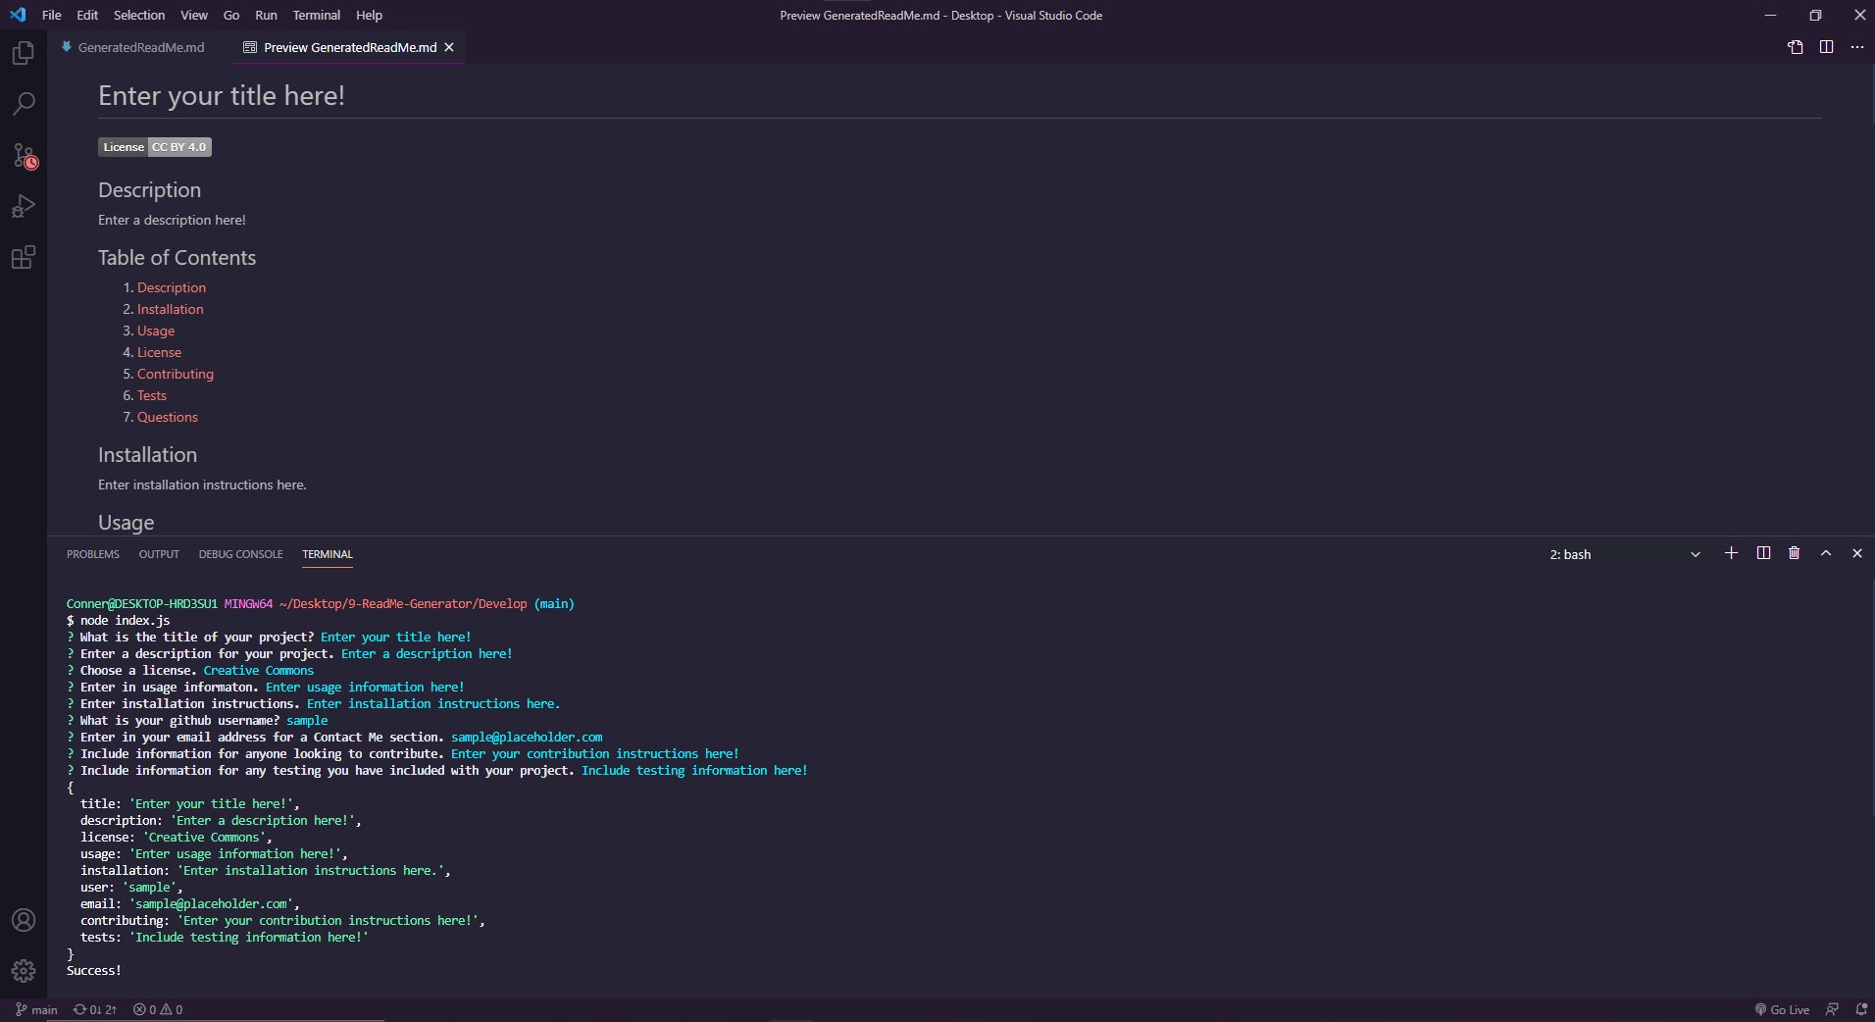The height and width of the screenshot is (1022, 1875).
Task: Click the main branch in status bar
Action: [x=36, y=1009]
